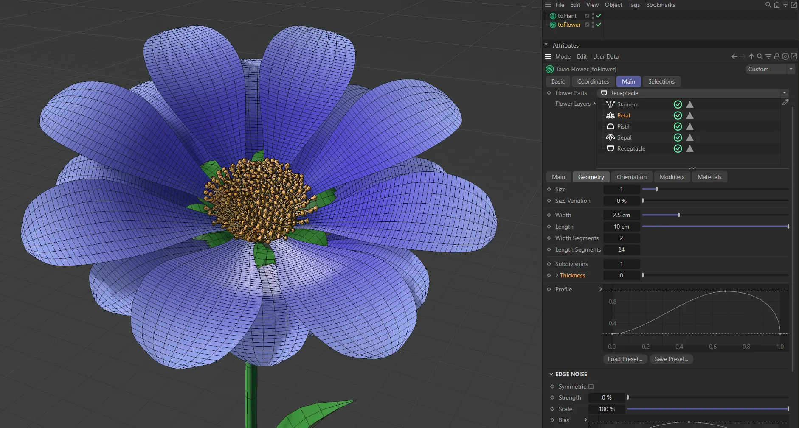Enable the Symmetric checkbox under Edge Noise
799x428 pixels.
591,386
